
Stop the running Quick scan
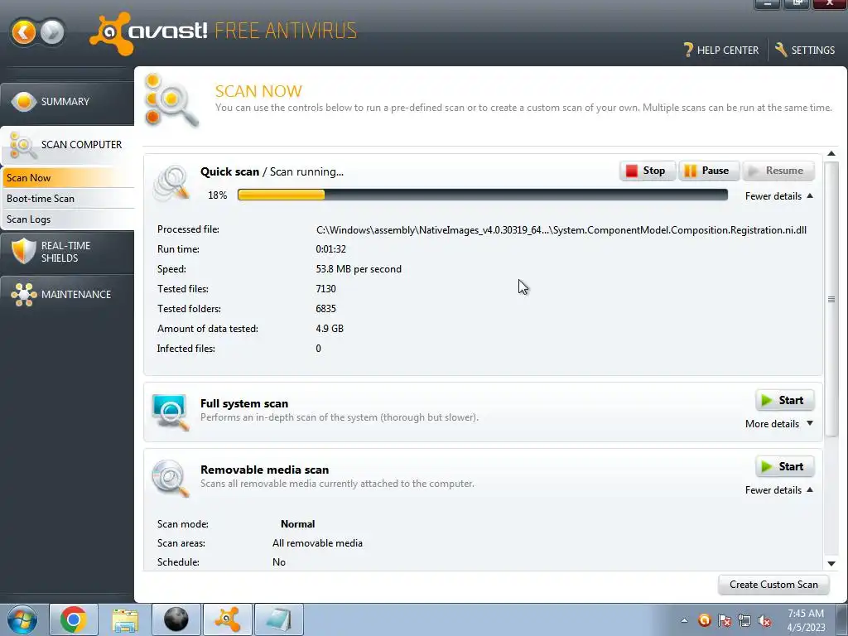(648, 171)
